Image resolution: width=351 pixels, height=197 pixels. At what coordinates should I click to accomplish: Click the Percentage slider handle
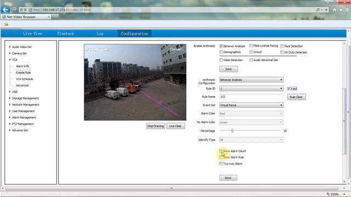pos(233,131)
